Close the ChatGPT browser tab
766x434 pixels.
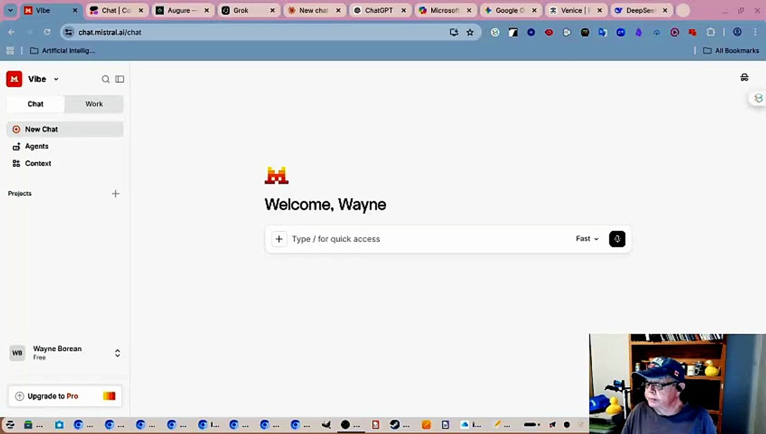[403, 10]
